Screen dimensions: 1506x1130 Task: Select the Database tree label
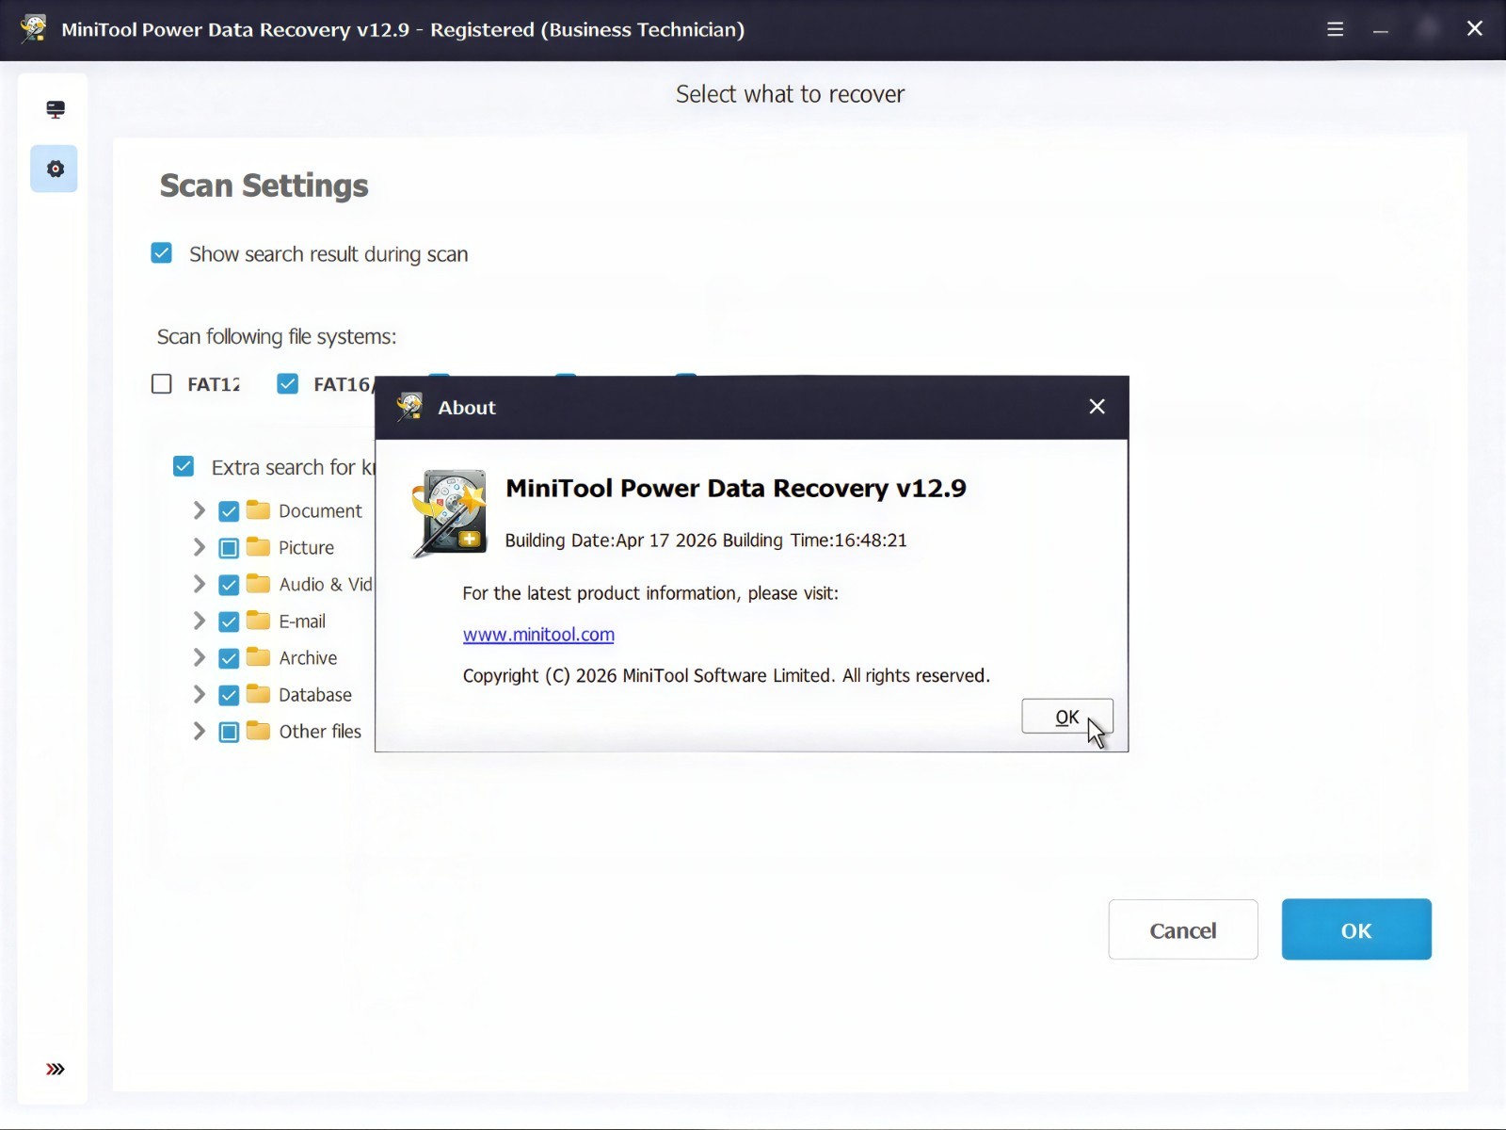tap(315, 694)
